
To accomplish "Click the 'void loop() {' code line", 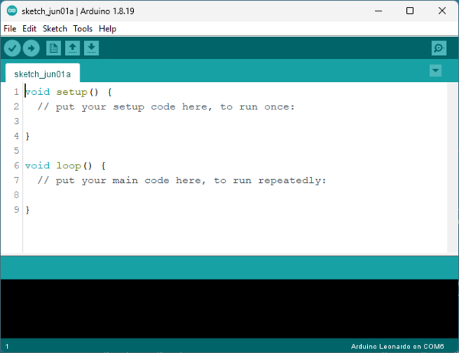I will click(65, 166).
